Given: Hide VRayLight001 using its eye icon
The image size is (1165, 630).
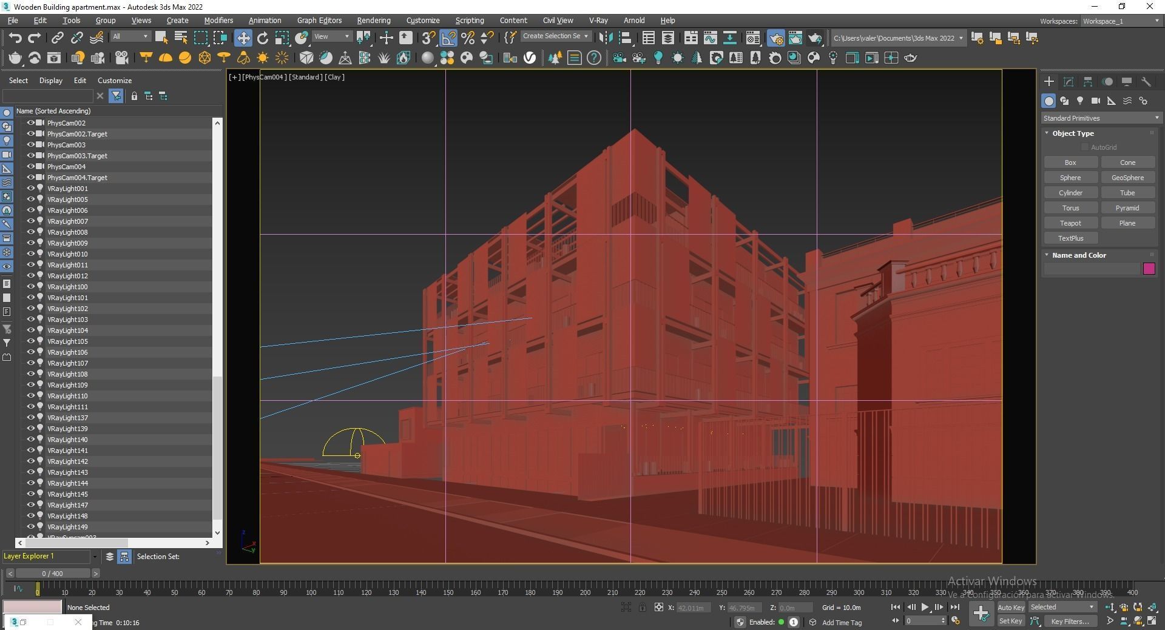Looking at the screenshot, I should pos(30,188).
